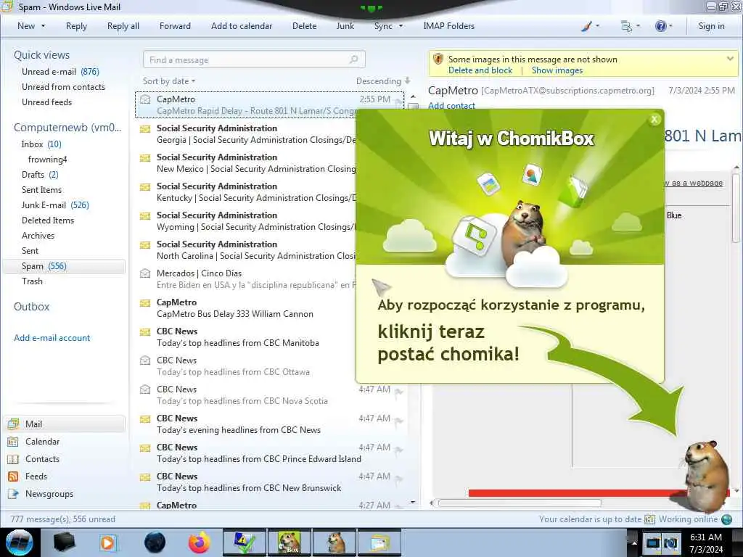Open IMAP Folders
This screenshot has width=743, height=557.
[x=448, y=26]
